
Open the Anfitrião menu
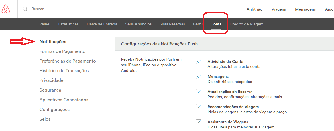[x=254, y=9]
